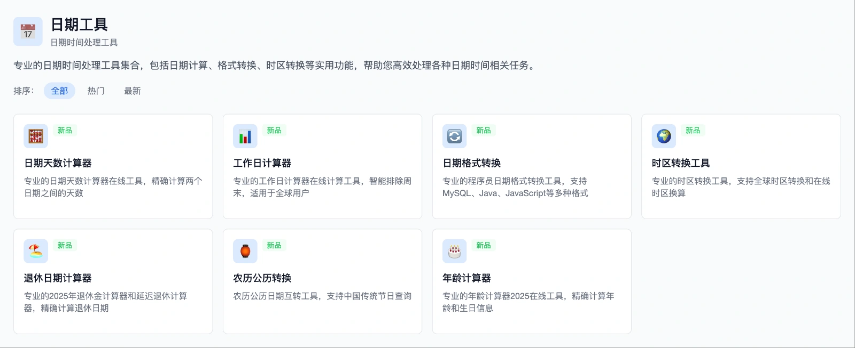Click the 新品 badge on 日期天数计算器 card
Viewport: 855px width, 348px height.
[x=65, y=131]
